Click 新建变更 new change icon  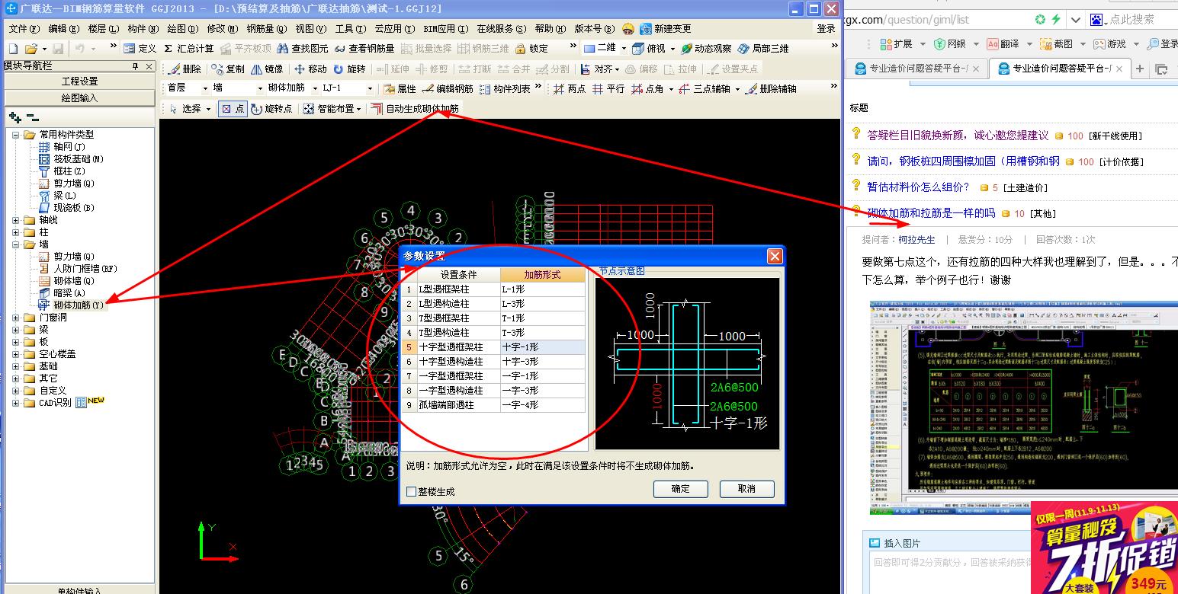tap(666, 28)
